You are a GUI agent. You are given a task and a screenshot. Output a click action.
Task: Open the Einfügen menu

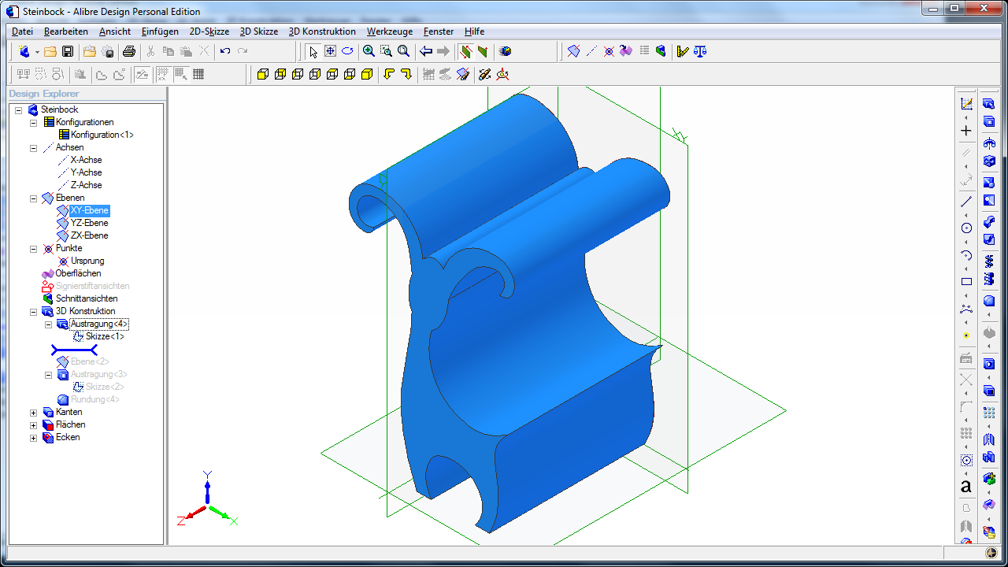pos(160,31)
